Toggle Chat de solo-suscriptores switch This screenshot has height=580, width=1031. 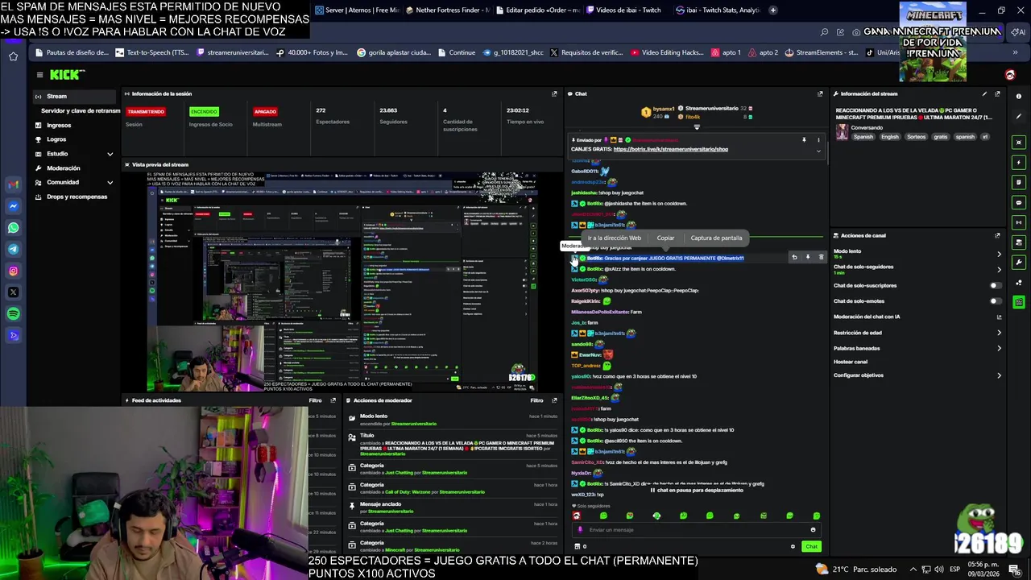(x=996, y=285)
